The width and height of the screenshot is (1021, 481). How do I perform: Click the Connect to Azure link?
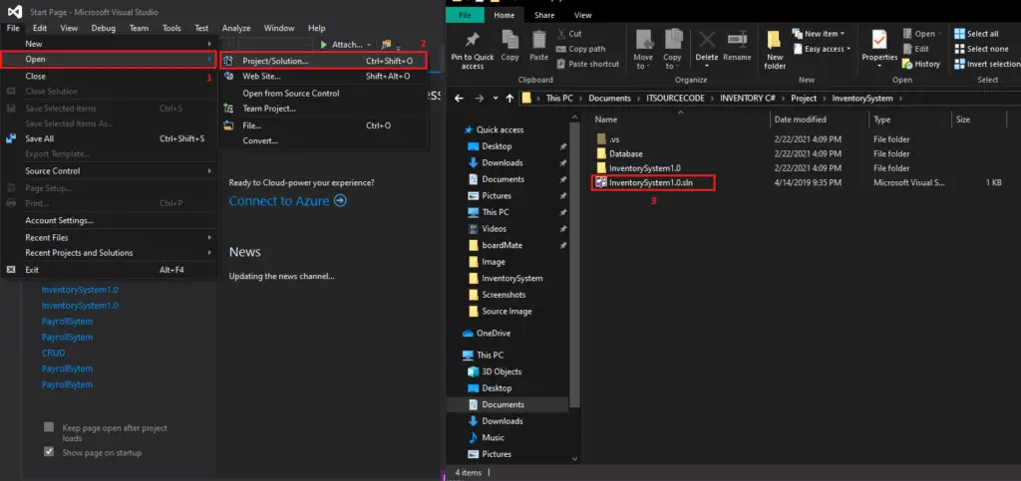coord(287,201)
